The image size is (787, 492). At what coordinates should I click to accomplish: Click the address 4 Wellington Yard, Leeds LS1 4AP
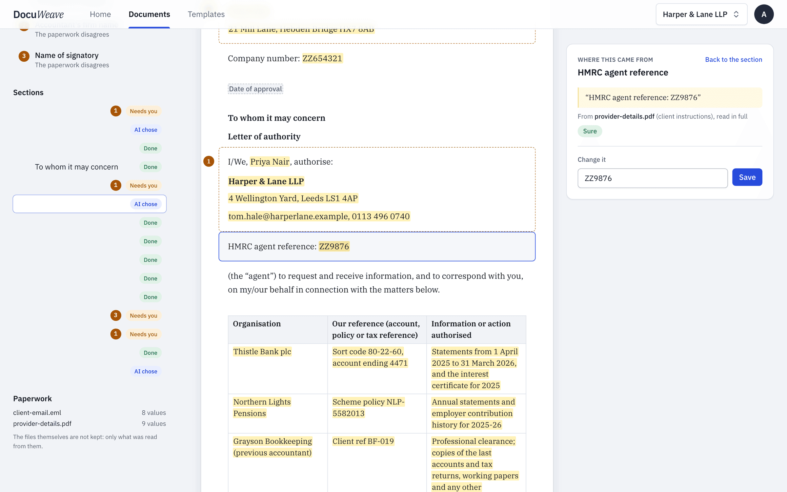pyautogui.click(x=293, y=198)
